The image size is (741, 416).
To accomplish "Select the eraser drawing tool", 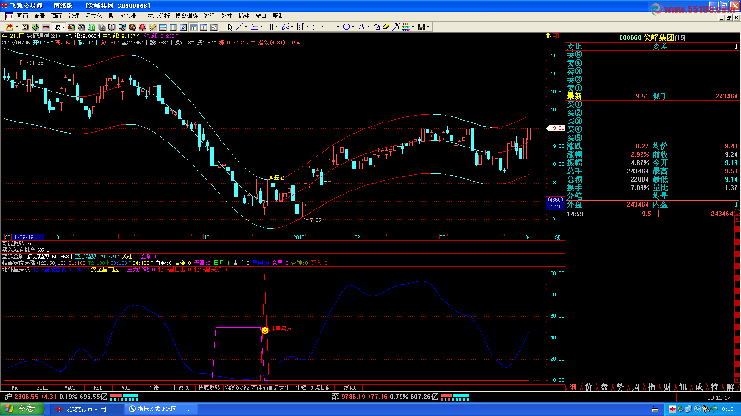I will (x=386, y=27).
